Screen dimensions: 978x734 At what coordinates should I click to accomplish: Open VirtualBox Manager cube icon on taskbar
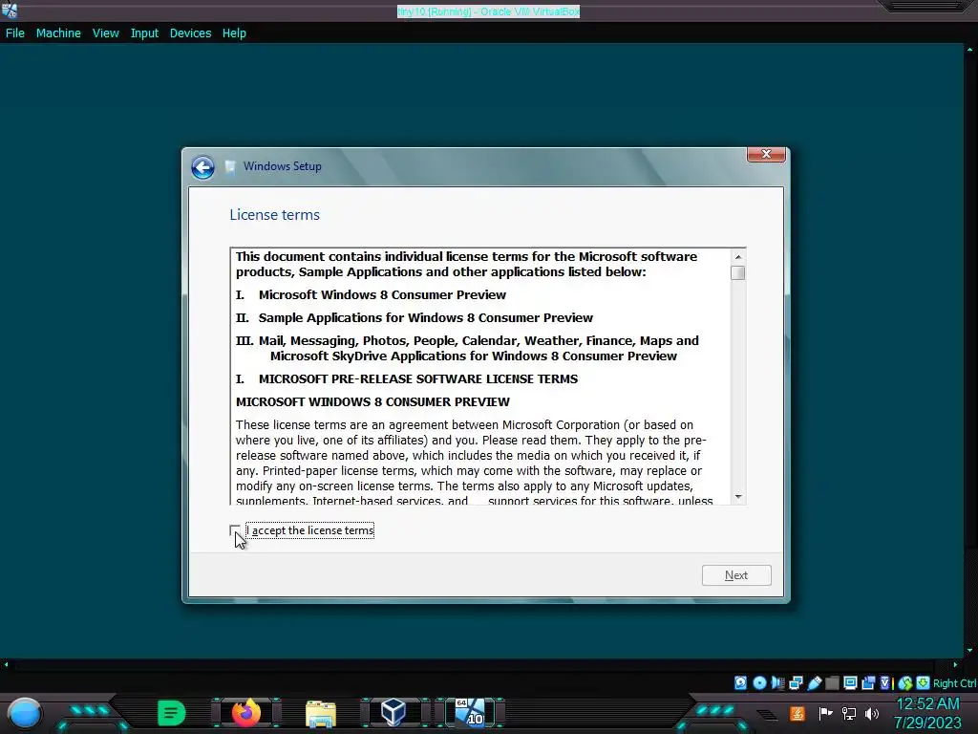[x=393, y=713]
